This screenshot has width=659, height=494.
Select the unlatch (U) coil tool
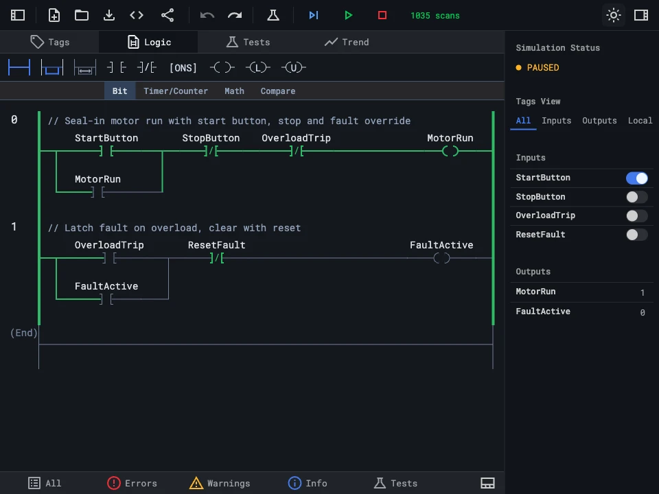(294, 67)
